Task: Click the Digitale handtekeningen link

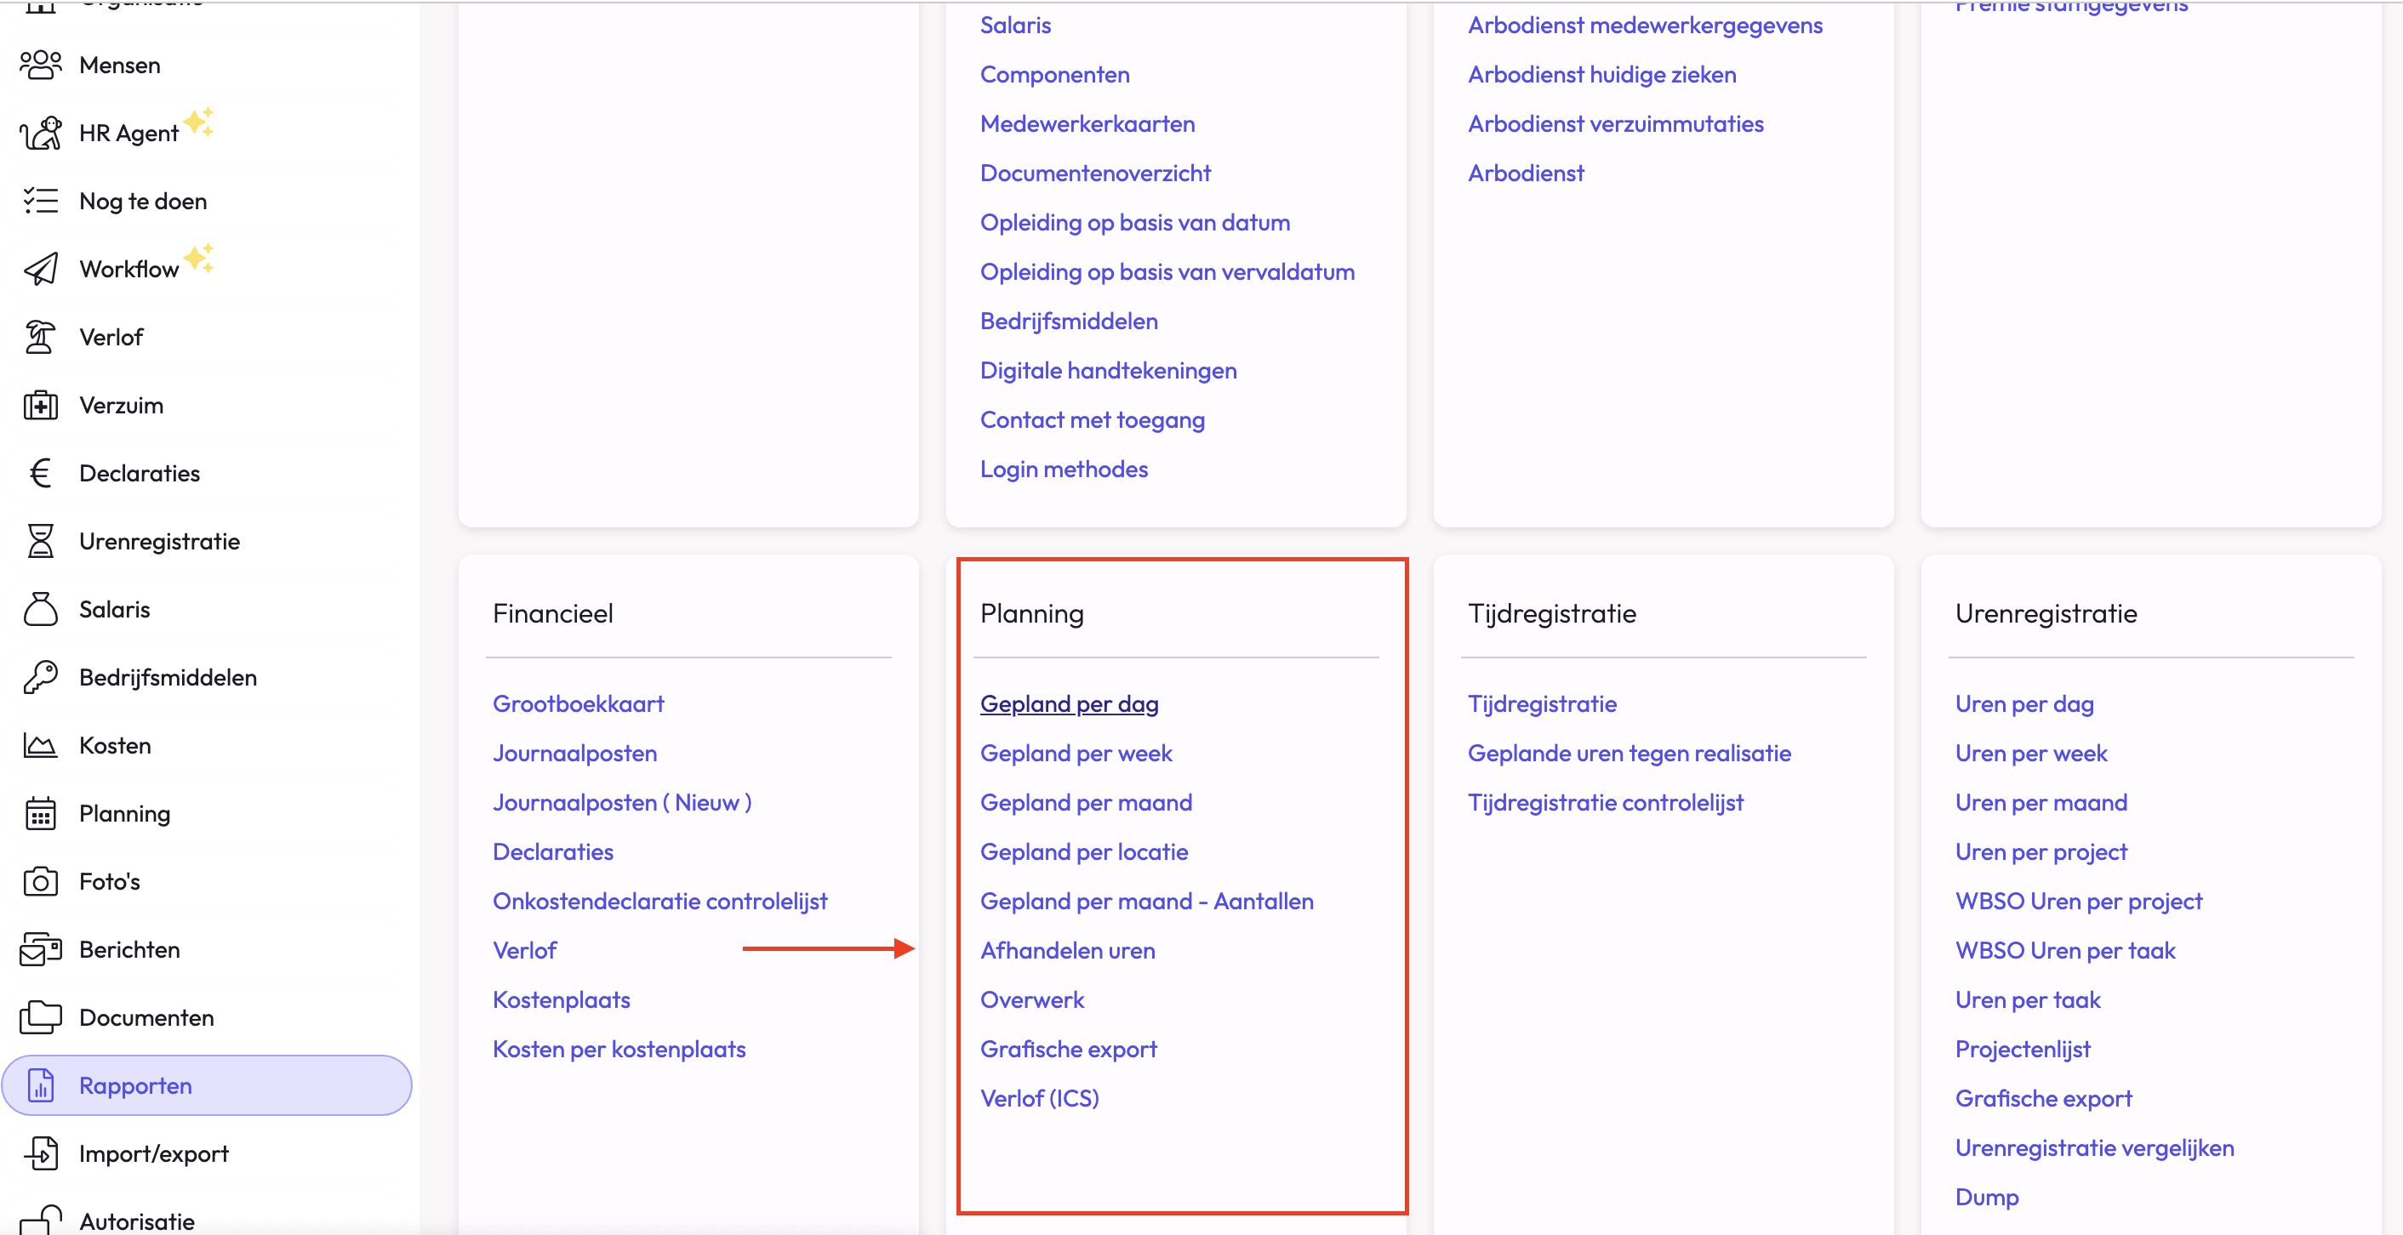Action: click(1108, 371)
